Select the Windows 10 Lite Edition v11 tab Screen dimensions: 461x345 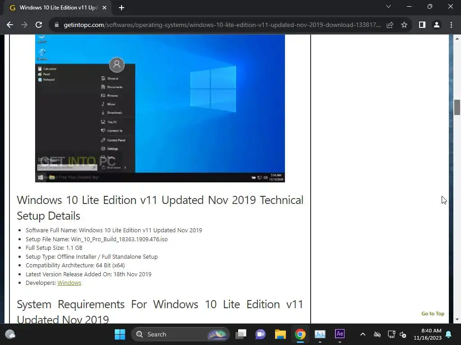tap(58, 8)
